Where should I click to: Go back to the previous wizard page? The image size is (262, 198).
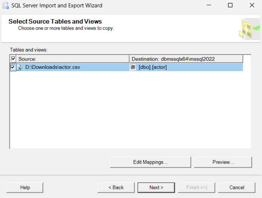point(116,187)
